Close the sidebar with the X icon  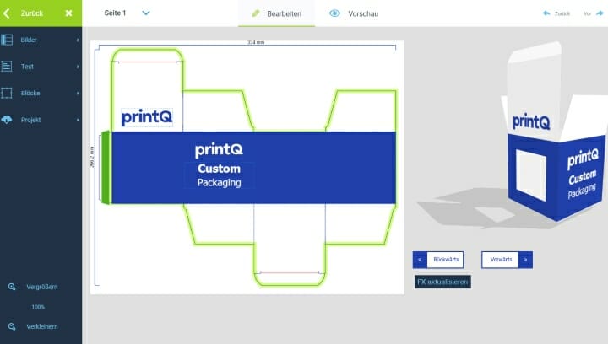69,13
